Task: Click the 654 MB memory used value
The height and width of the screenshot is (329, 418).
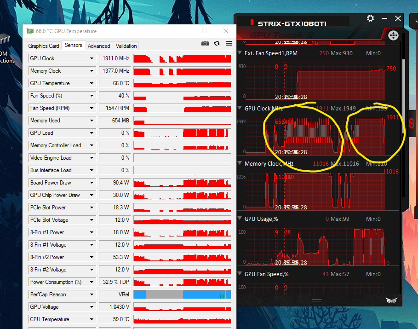Action: [x=115, y=121]
